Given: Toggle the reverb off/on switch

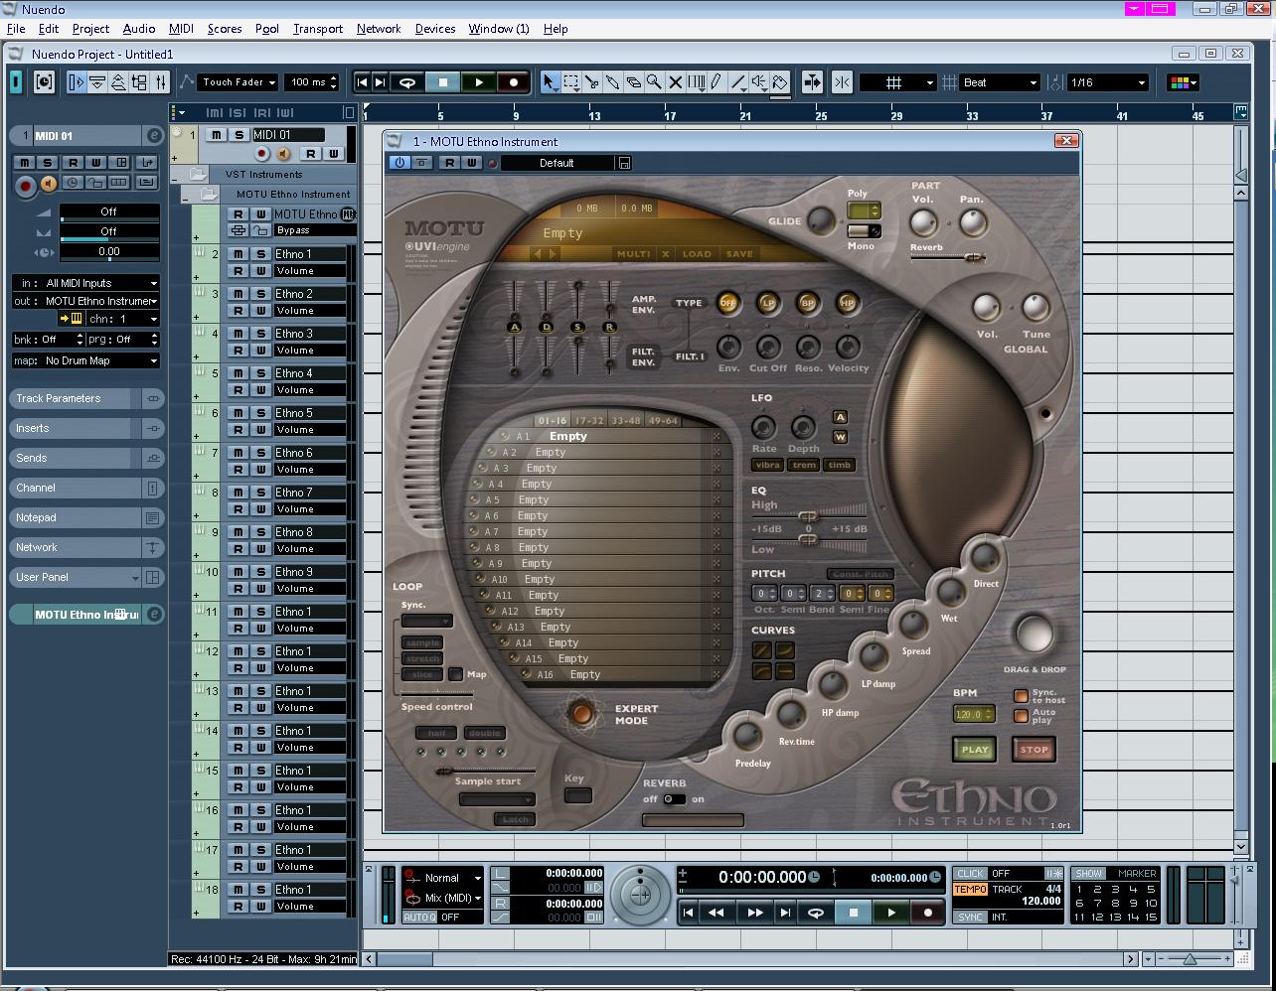Looking at the screenshot, I should [675, 798].
